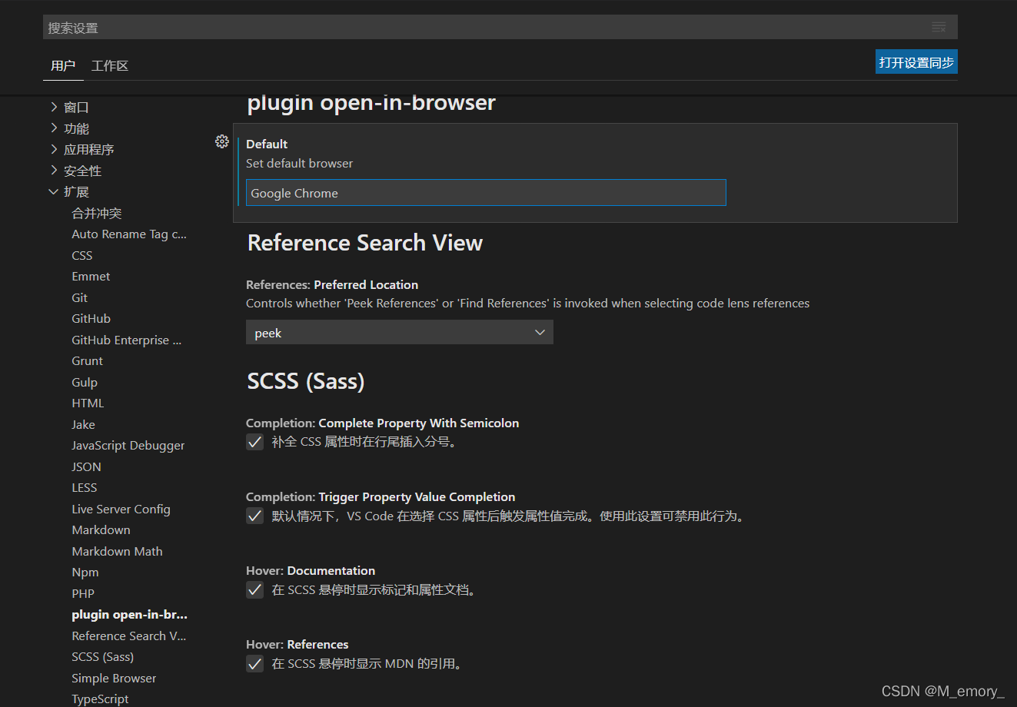The image size is (1017, 707).
Task: Click the Reference Search View heading
Action: (x=365, y=243)
